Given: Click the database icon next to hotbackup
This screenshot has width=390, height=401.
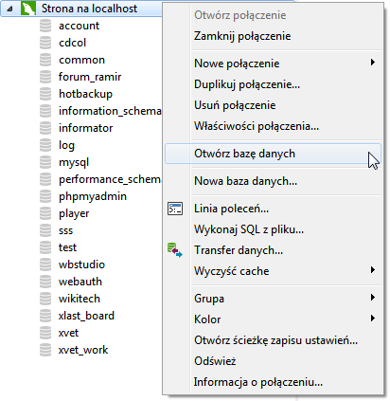Looking at the screenshot, I should (45, 94).
